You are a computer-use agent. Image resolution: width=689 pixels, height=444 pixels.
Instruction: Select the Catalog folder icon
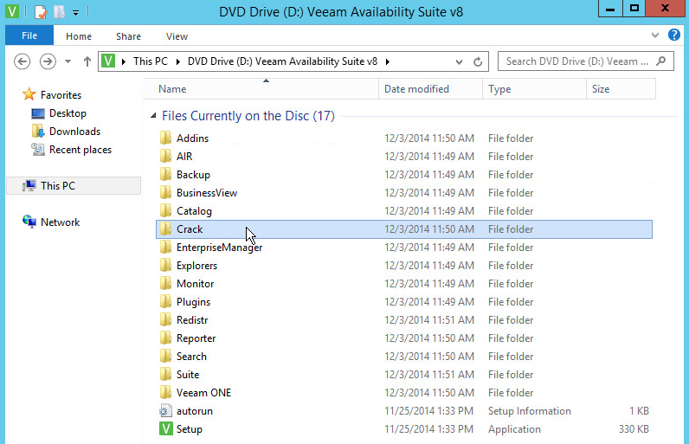pyautogui.click(x=165, y=211)
